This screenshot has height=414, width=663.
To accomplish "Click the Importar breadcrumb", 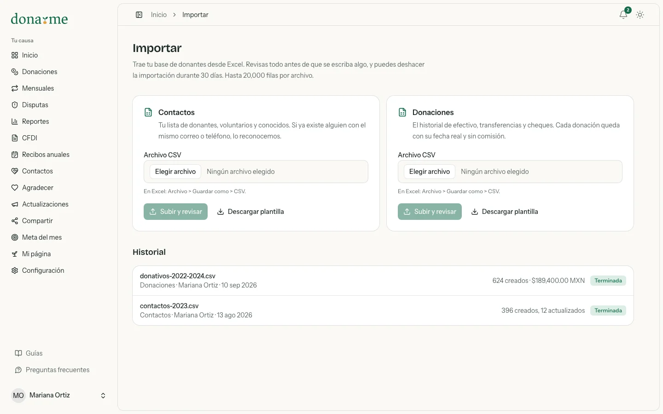I will 195,15.
